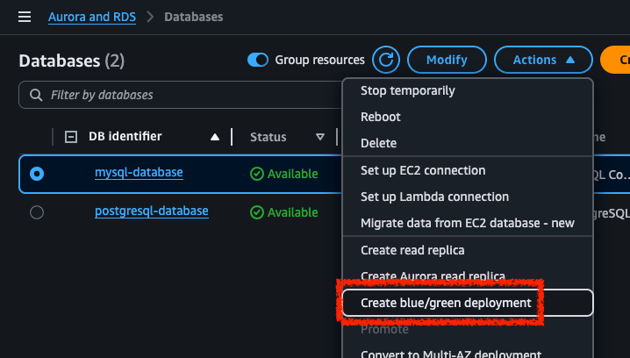The width and height of the screenshot is (630, 358).
Task: Click the Databases (2) heading
Action: [72, 61]
